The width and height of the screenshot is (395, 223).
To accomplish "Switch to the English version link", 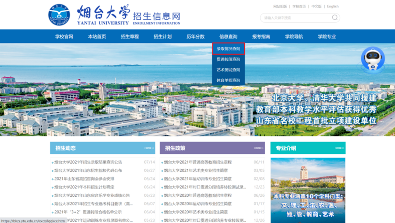I will pos(333,7).
